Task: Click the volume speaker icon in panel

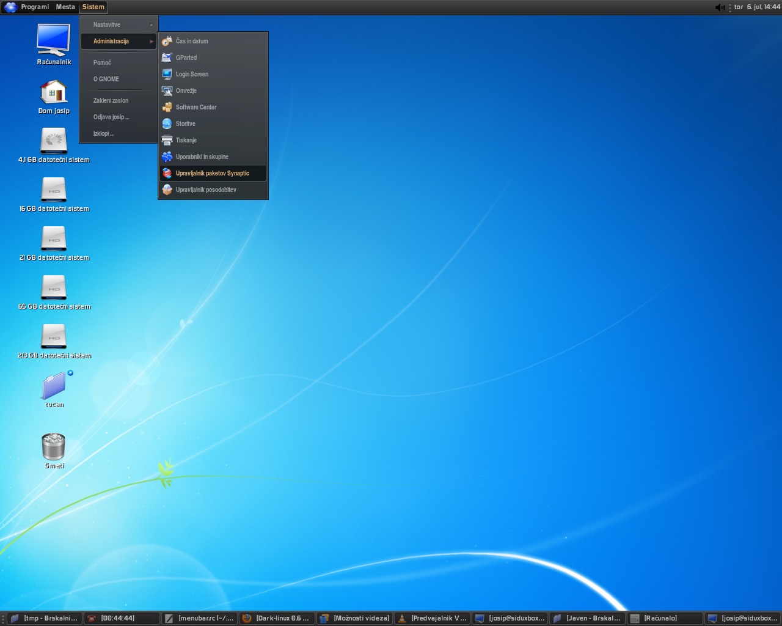Action: pyautogui.click(x=720, y=7)
